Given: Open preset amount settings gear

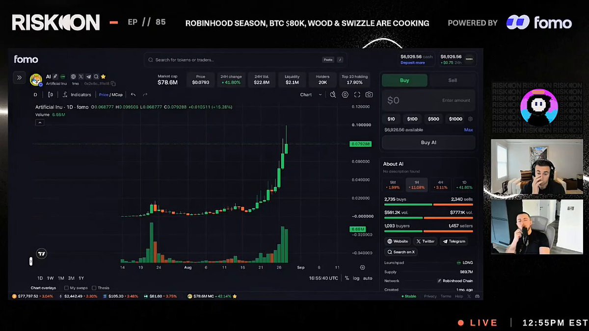Looking at the screenshot, I should pyautogui.click(x=471, y=119).
